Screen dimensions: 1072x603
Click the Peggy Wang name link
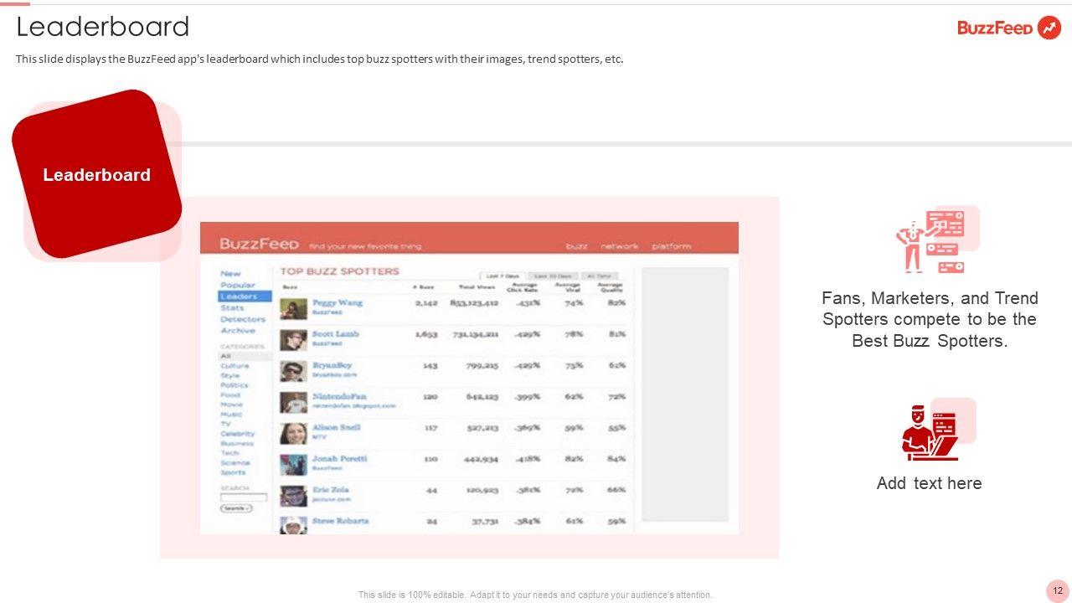point(338,302)
